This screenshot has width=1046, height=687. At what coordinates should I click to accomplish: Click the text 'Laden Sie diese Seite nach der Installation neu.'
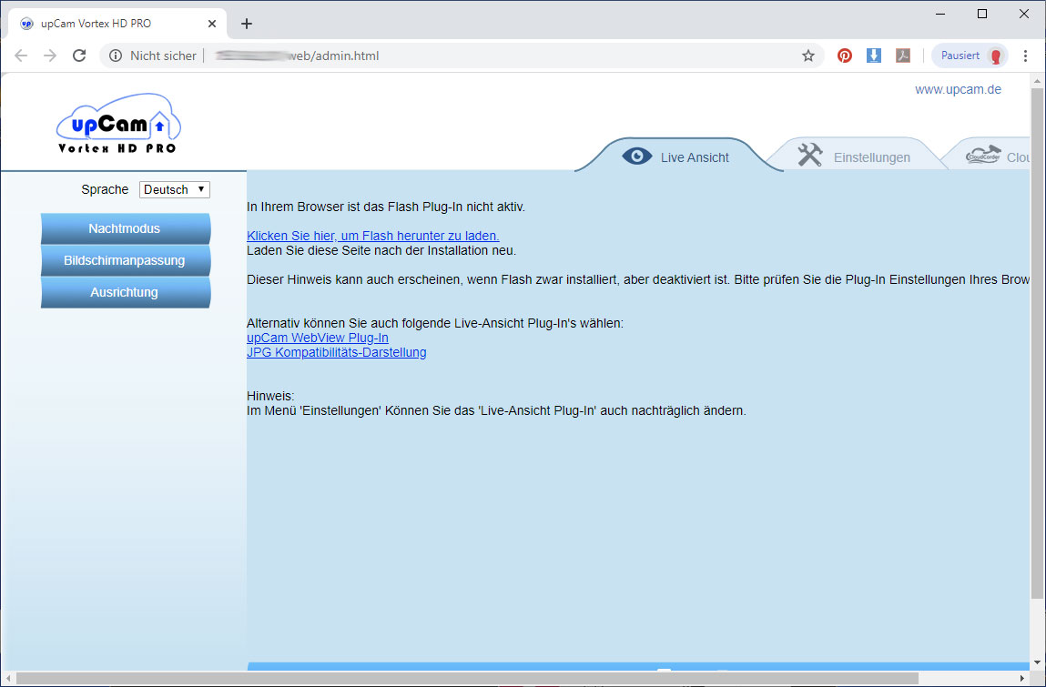pos(381,251)
